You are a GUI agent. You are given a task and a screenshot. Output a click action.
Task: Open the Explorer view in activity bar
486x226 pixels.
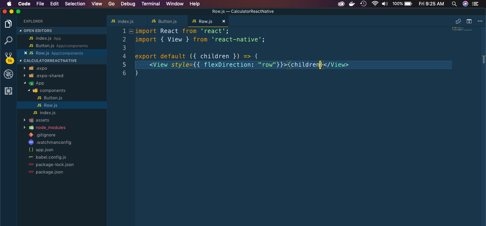click(8, 24)
